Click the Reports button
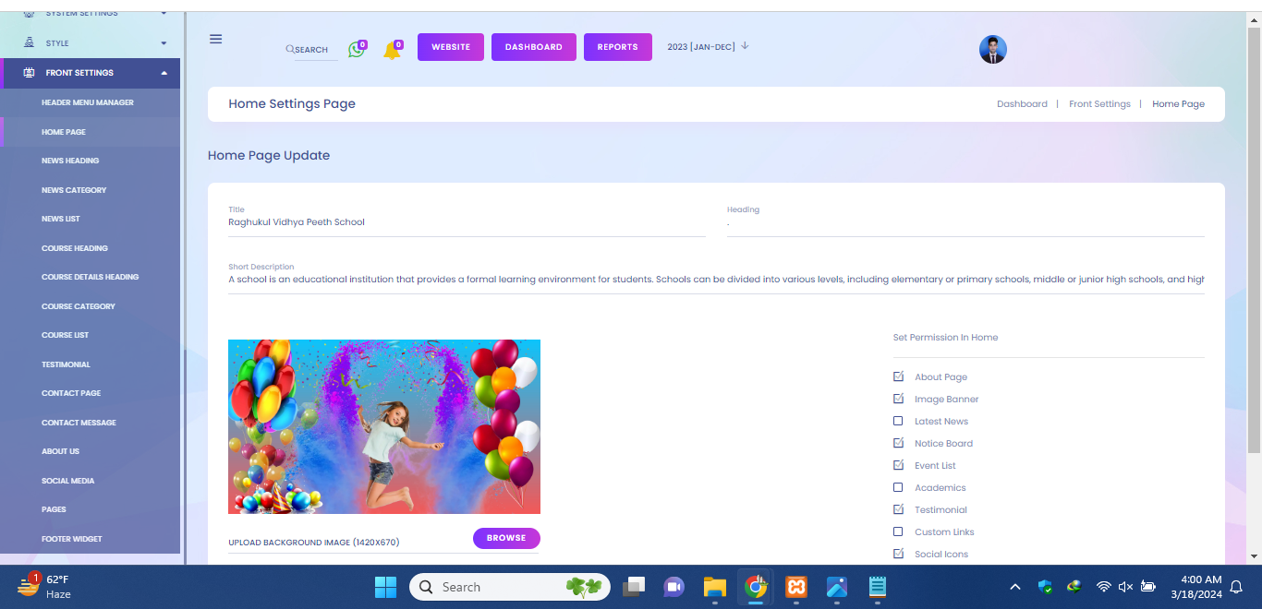 (x=617, y=47)
